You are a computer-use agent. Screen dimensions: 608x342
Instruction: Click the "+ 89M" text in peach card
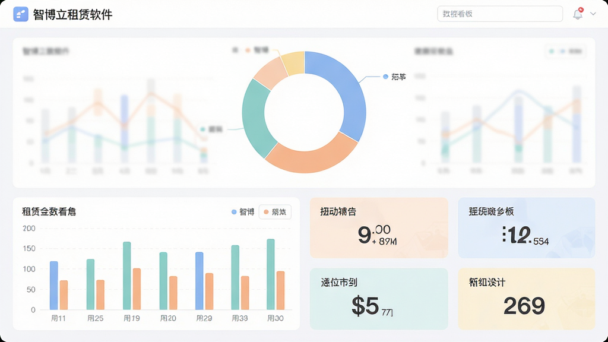[x=384, y=242]
